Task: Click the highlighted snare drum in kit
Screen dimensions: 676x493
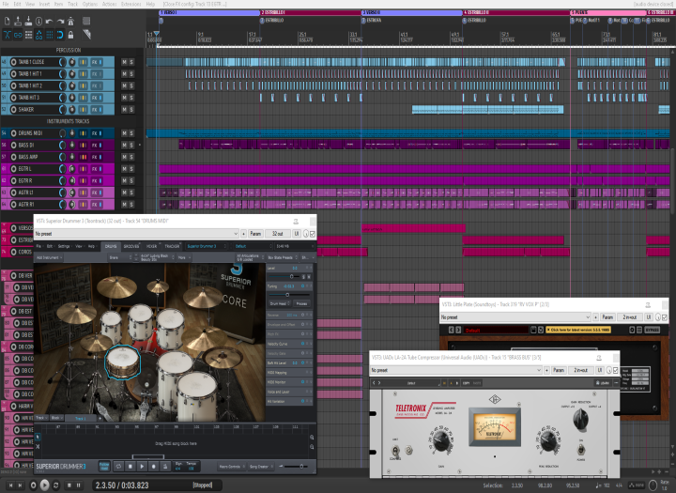Action: tap(123, 362)
